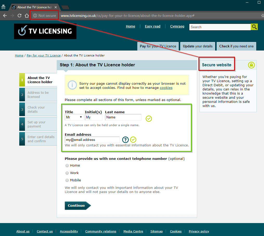Switch to Check if you need one
264x236 pixels.
[236, 46]
